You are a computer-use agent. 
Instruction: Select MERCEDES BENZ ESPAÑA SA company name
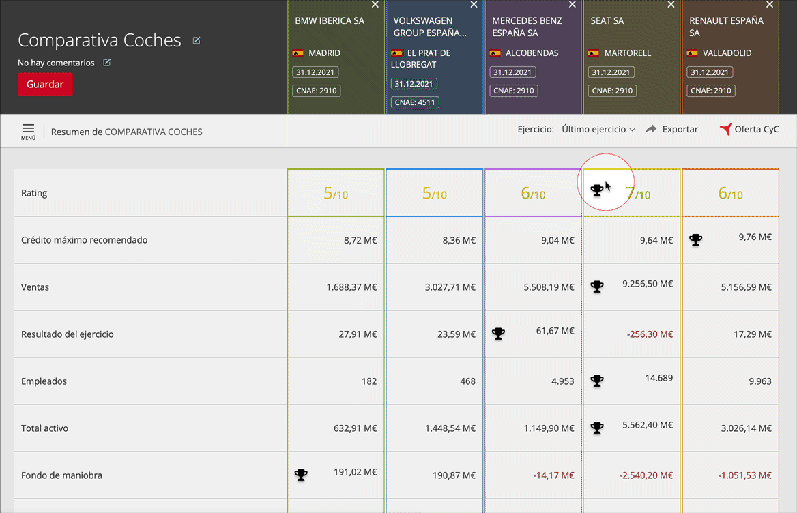(527, 27)
